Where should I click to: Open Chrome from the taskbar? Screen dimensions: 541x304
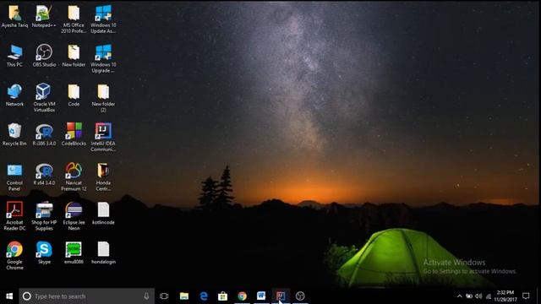[243, 296]
